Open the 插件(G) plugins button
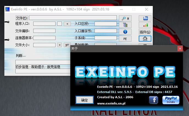The height and width of the screenshot is (116, 189). pos(145,32)
